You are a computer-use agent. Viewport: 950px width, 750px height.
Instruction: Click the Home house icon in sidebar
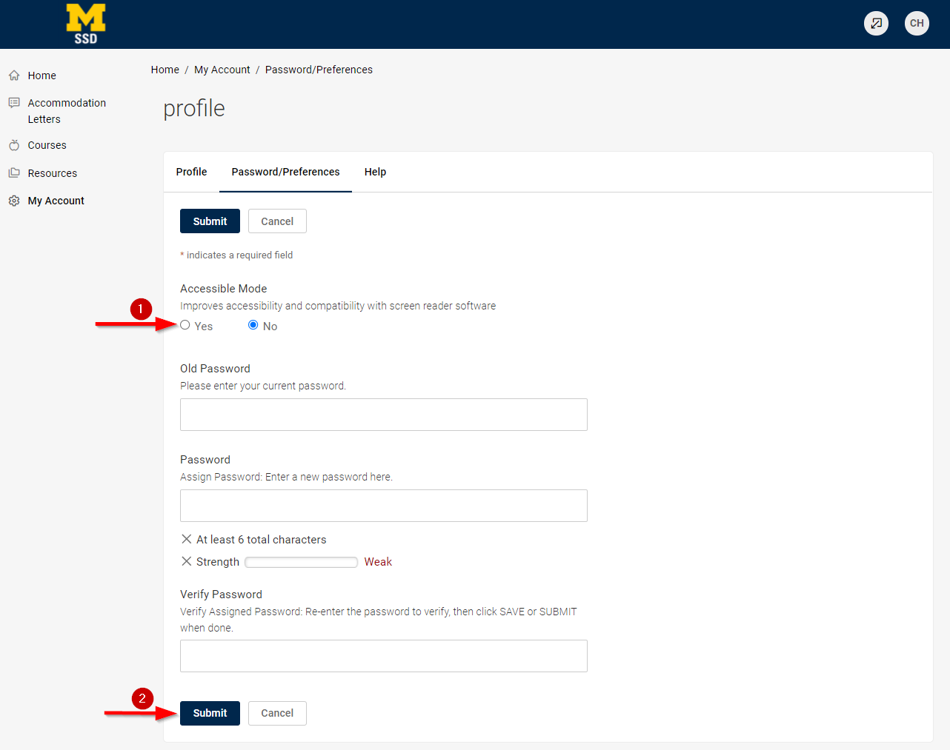(14, 76)
